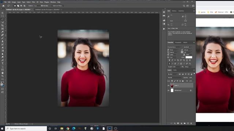Select the Zoom tool
The image size is (234, 131).
pyautogui.click(x=3, y=76)
